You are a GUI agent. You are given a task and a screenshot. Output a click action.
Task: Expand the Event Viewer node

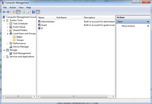(7, 27)
